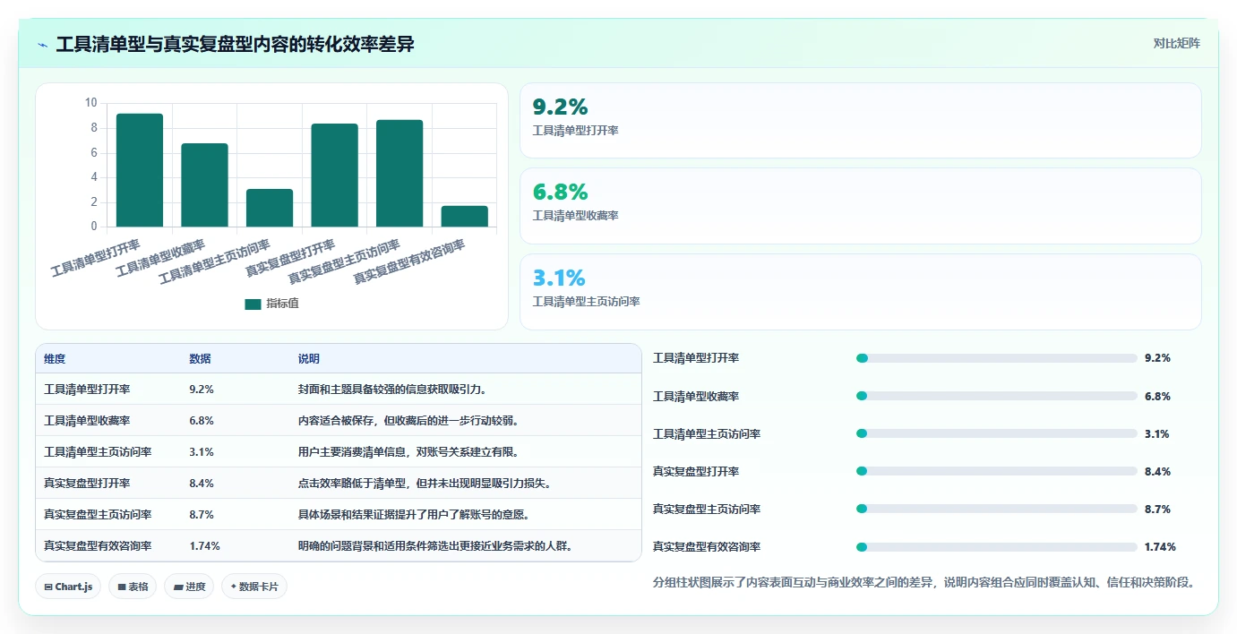1237x634 pixels.
Task: Select the 9.2% 工具清单型打开率 data card
Action: (x=860, y=121)
